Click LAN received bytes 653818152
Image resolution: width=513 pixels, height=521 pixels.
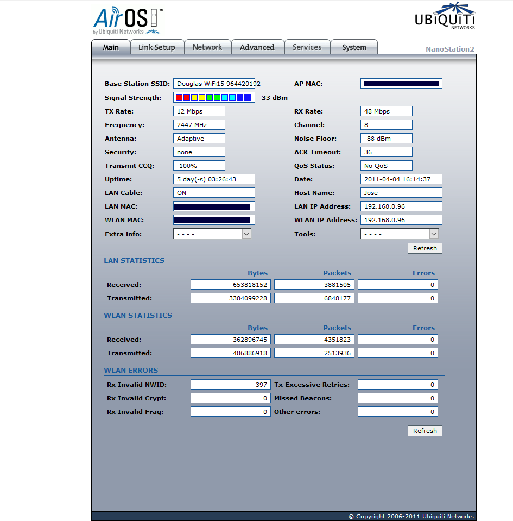[230, 285]
